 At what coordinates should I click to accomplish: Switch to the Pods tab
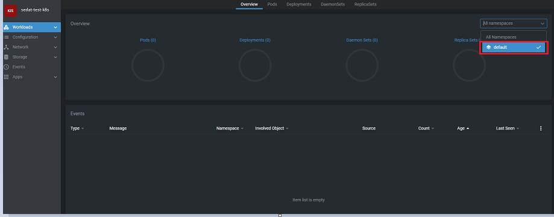coord(272,4)
